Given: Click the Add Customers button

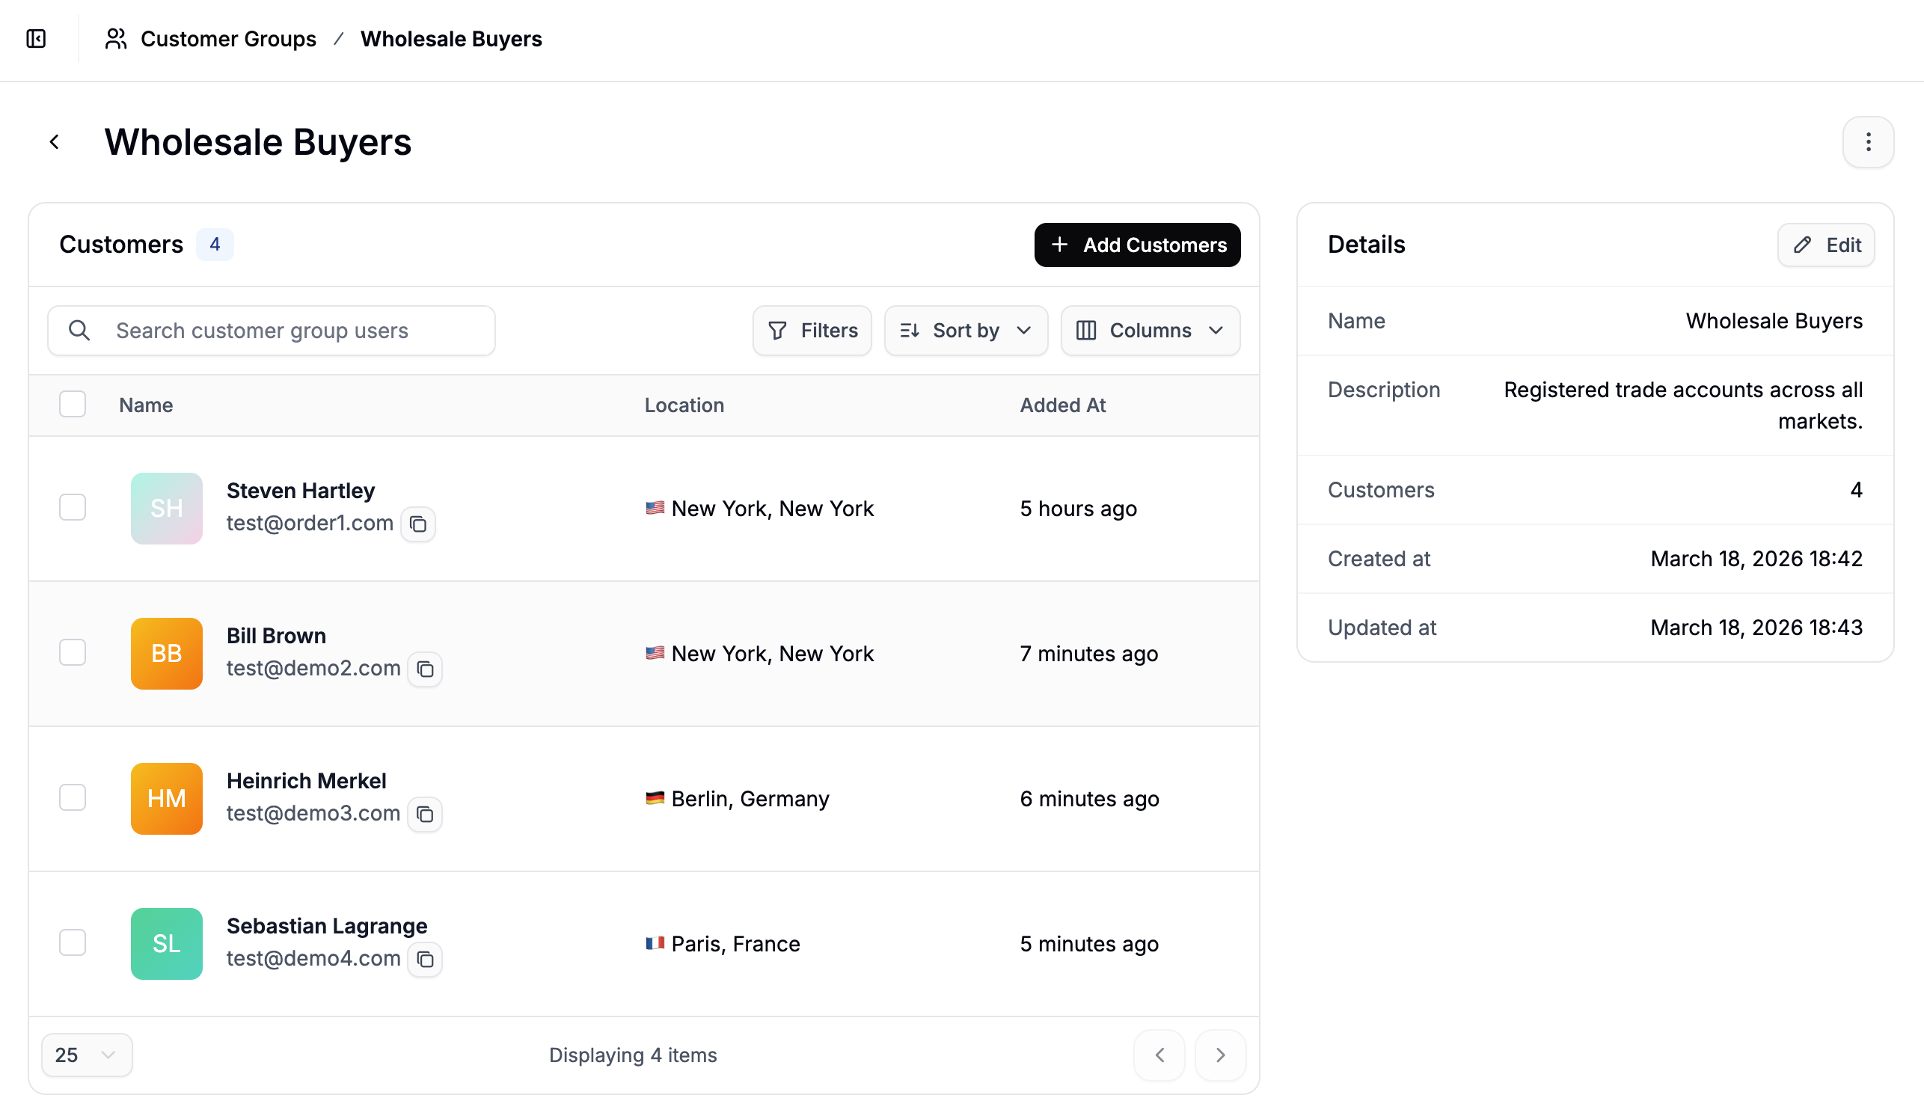Looking at the screenshot, I should [x=1136, y=244].
